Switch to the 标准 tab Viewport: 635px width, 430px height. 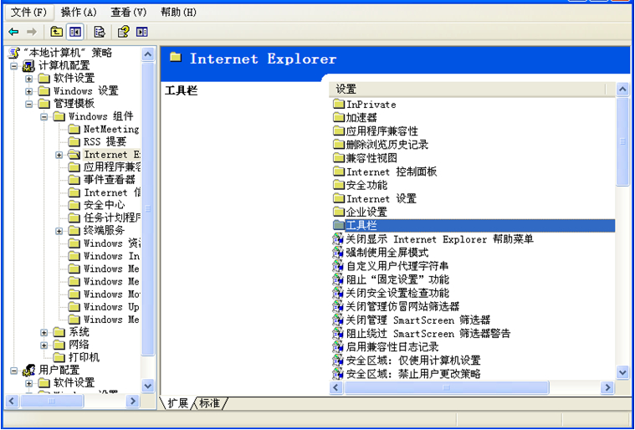pos(209,403)
